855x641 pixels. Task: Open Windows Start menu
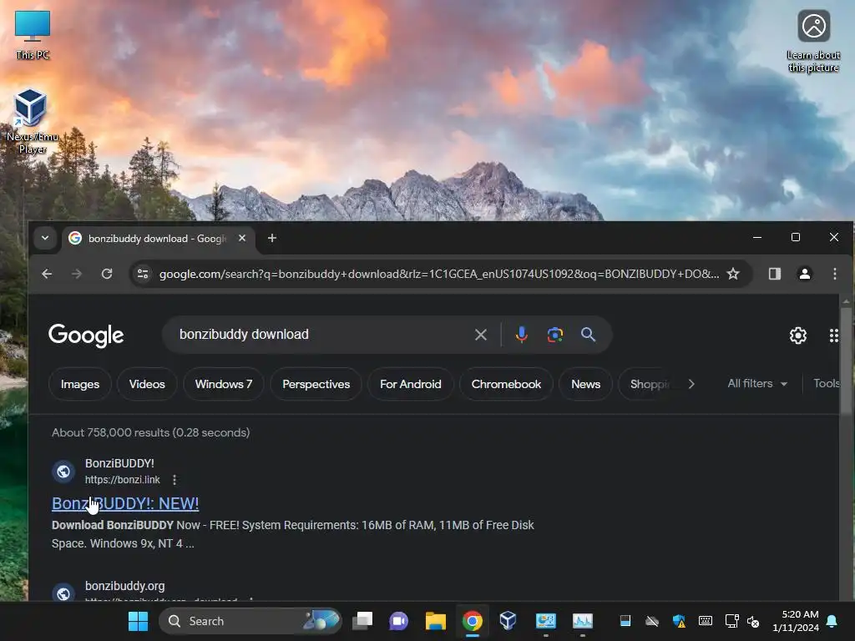point(138,621)
